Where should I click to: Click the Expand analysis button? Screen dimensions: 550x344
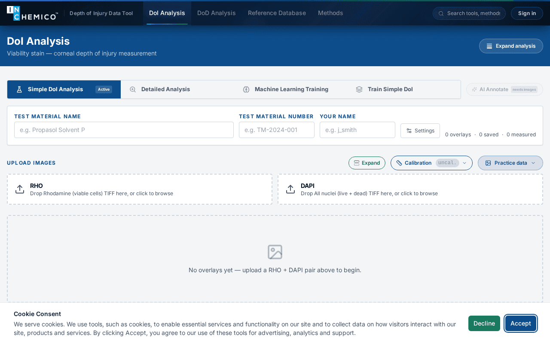pos(511,46)
